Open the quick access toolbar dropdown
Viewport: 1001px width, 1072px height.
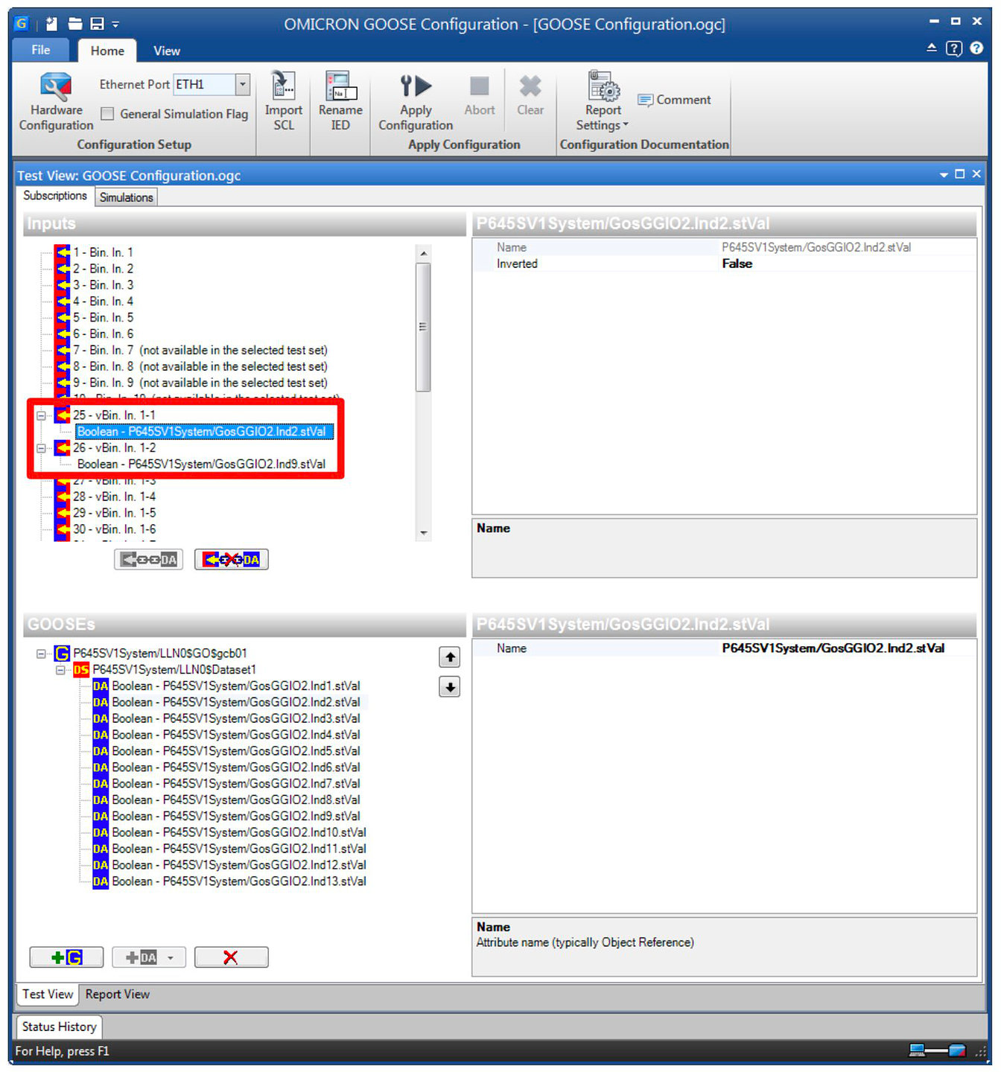tap(115, 25)
